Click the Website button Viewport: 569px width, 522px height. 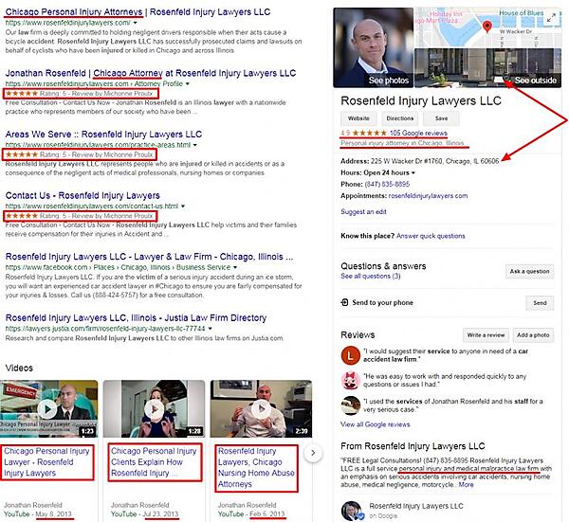tap(358, 118)
